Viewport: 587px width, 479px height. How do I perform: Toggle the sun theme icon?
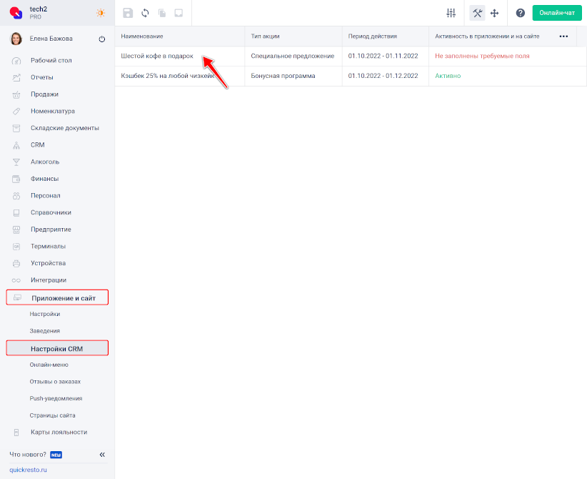click(x=101, y=13)
